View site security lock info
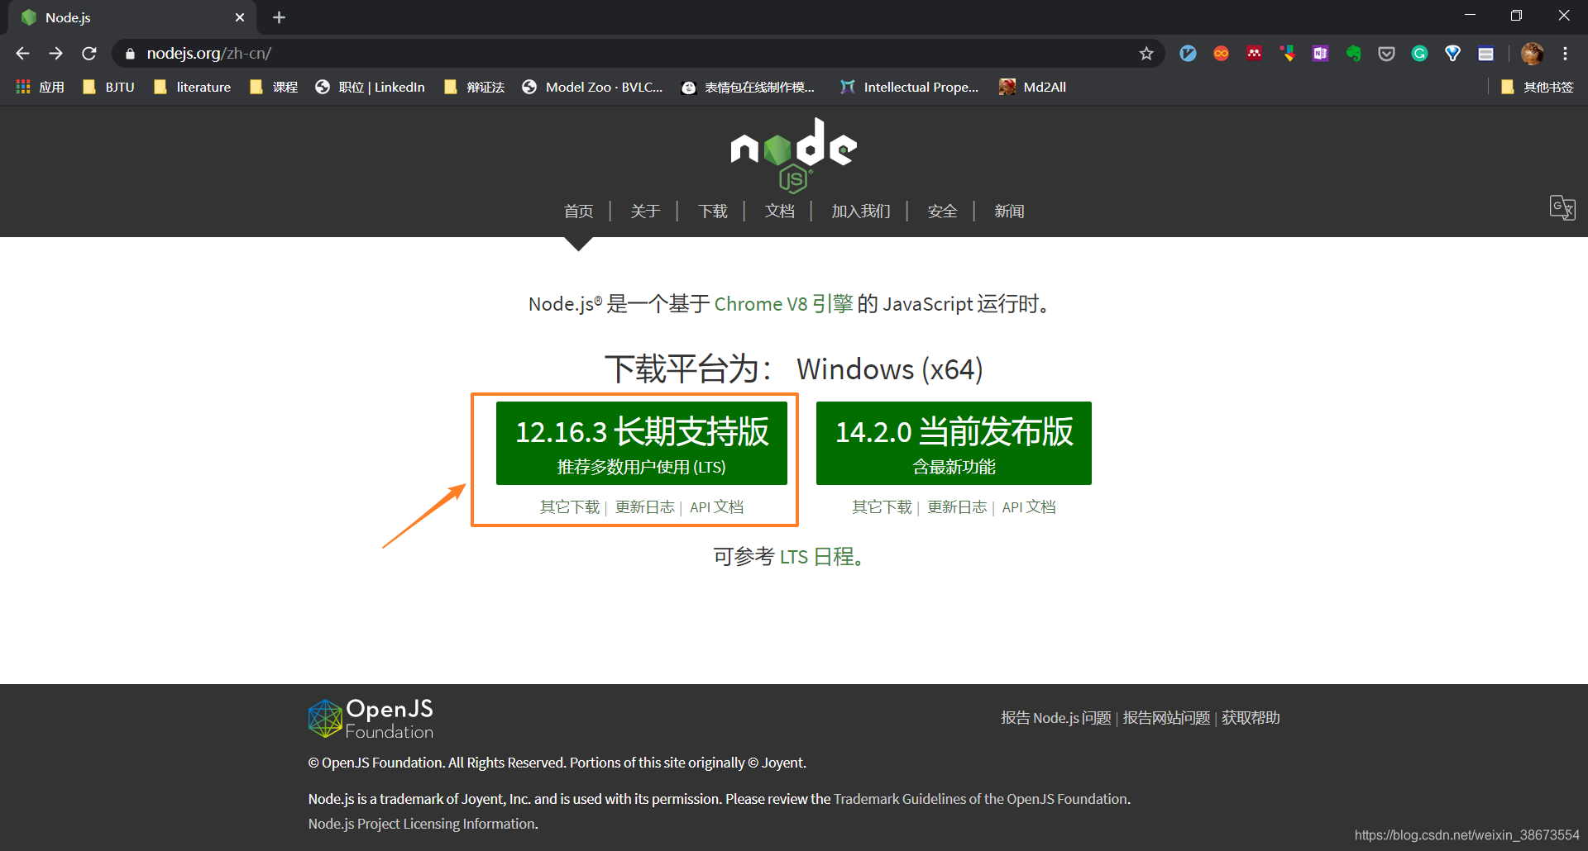The image size is (1588, 851). [x=130, y=54]
